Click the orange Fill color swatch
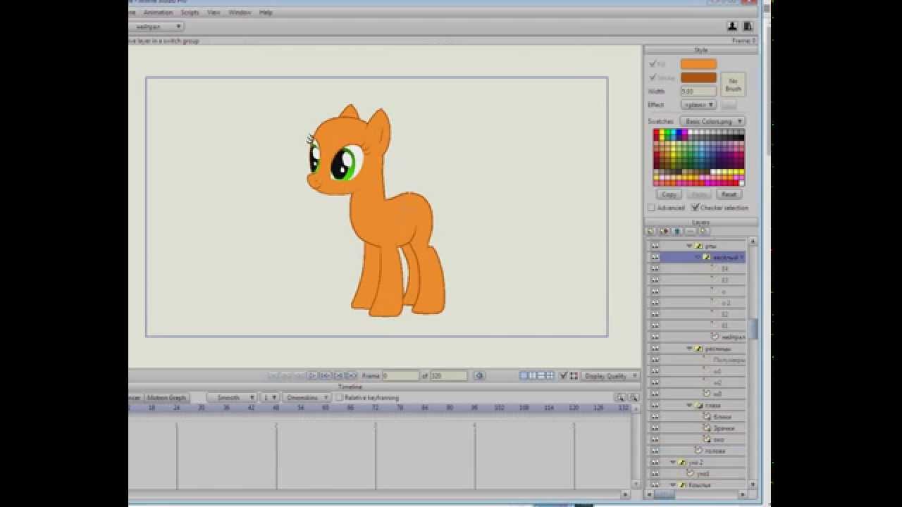Image resolution: width=902 pixels, height=507 pixels. [x=698, y=64]
